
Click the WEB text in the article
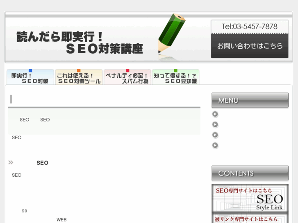point(61,220)
